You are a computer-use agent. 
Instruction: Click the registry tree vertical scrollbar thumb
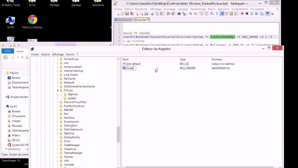(118, 134)
